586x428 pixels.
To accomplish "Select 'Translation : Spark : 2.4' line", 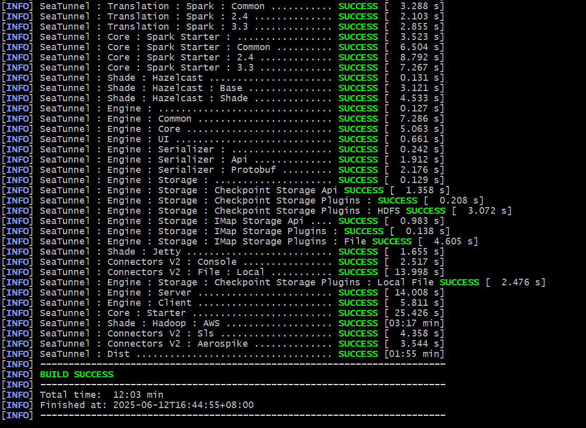I will [223, 16].
